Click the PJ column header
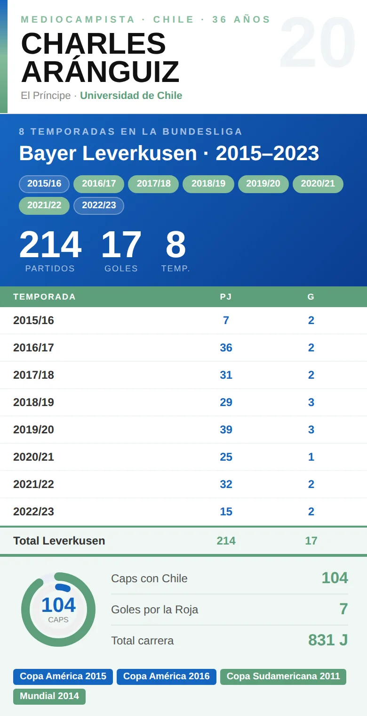The image size is (367, 716). coord(226,297)
